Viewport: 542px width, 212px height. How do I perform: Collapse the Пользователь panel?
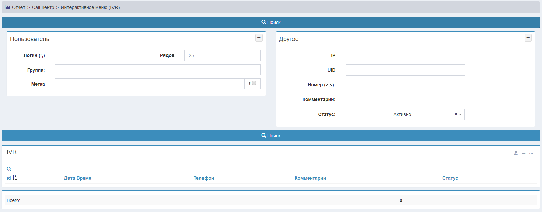click(259, 38)
